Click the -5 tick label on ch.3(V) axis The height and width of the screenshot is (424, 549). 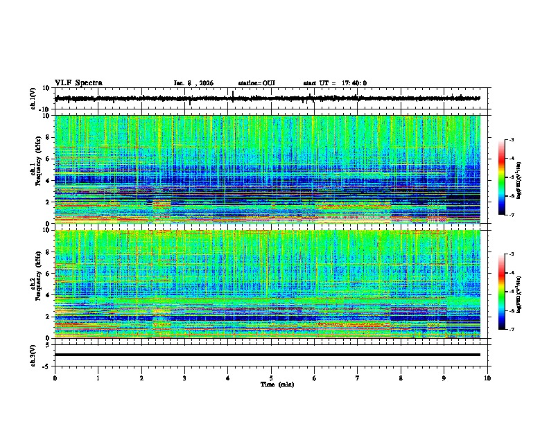click(47, 366)
